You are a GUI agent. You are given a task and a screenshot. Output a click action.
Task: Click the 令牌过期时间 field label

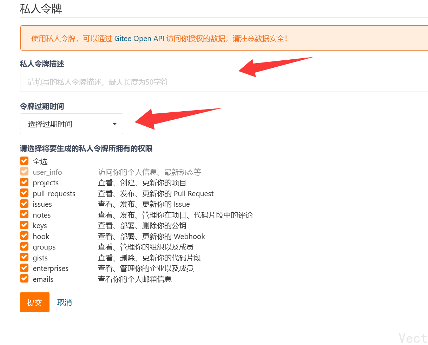(42, 106)
